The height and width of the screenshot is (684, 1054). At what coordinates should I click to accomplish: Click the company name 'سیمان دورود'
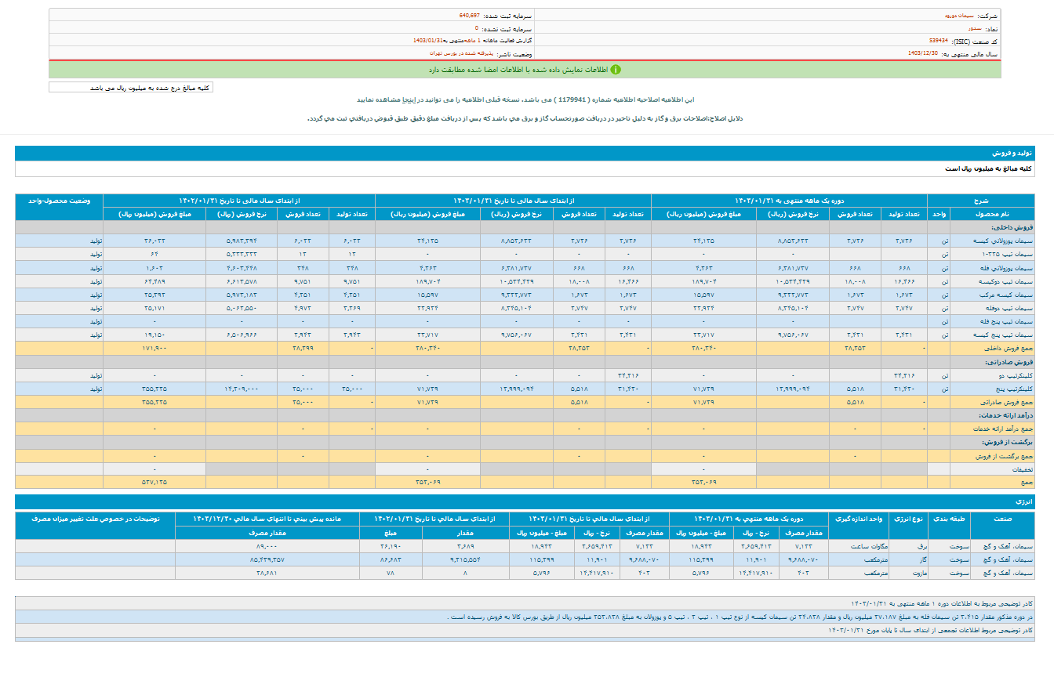point(958,16)
